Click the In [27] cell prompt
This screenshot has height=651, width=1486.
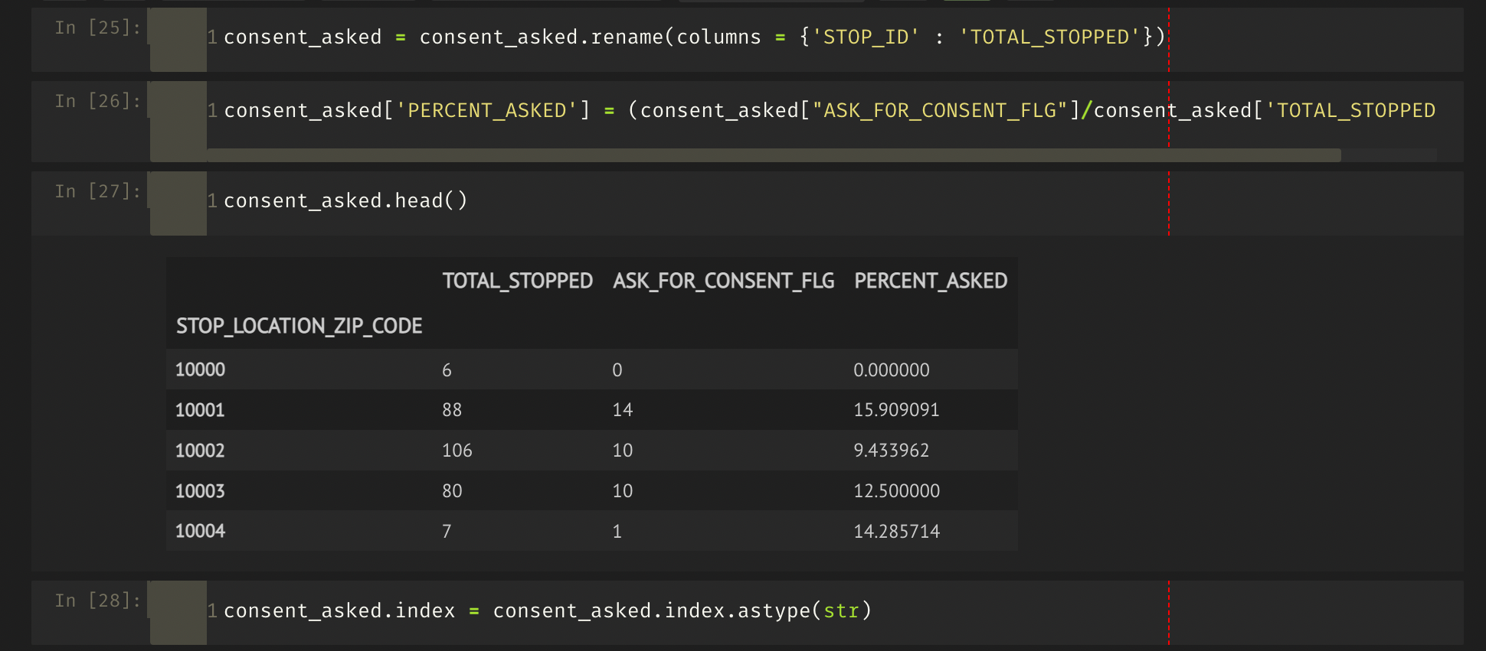pos(97,192)
